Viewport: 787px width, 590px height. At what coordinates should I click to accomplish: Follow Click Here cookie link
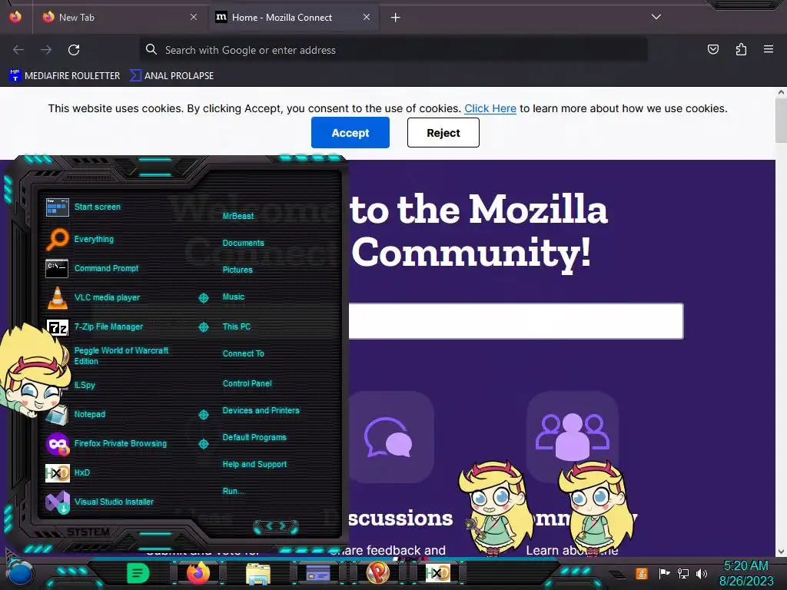pos(490,108)
